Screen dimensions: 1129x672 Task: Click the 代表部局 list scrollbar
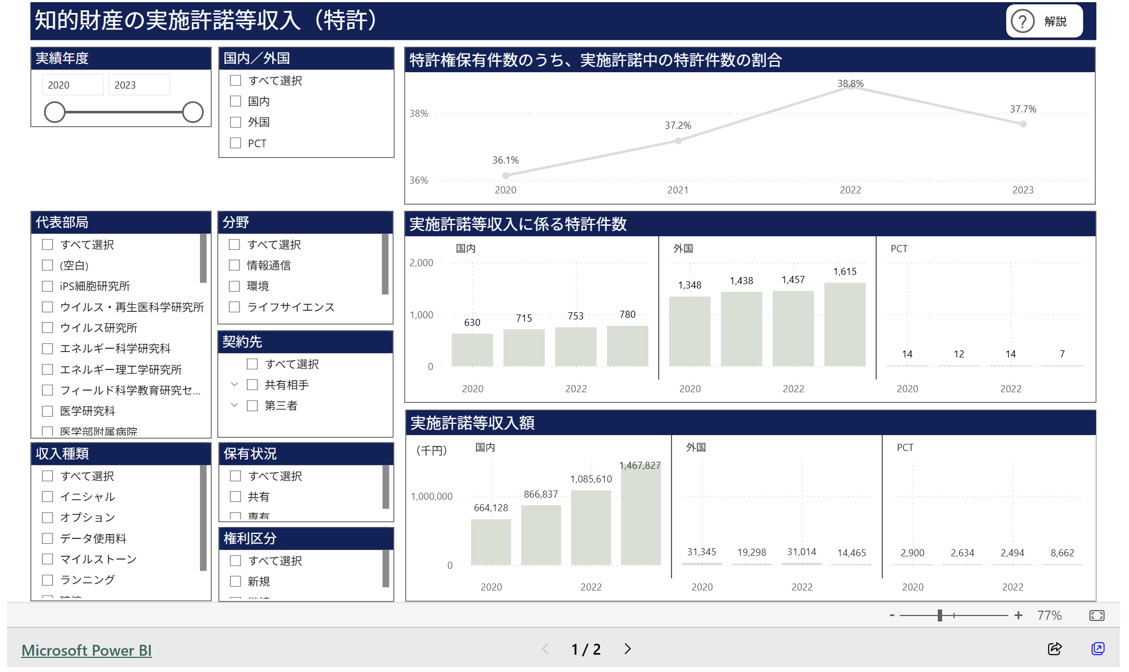(203, 259)
